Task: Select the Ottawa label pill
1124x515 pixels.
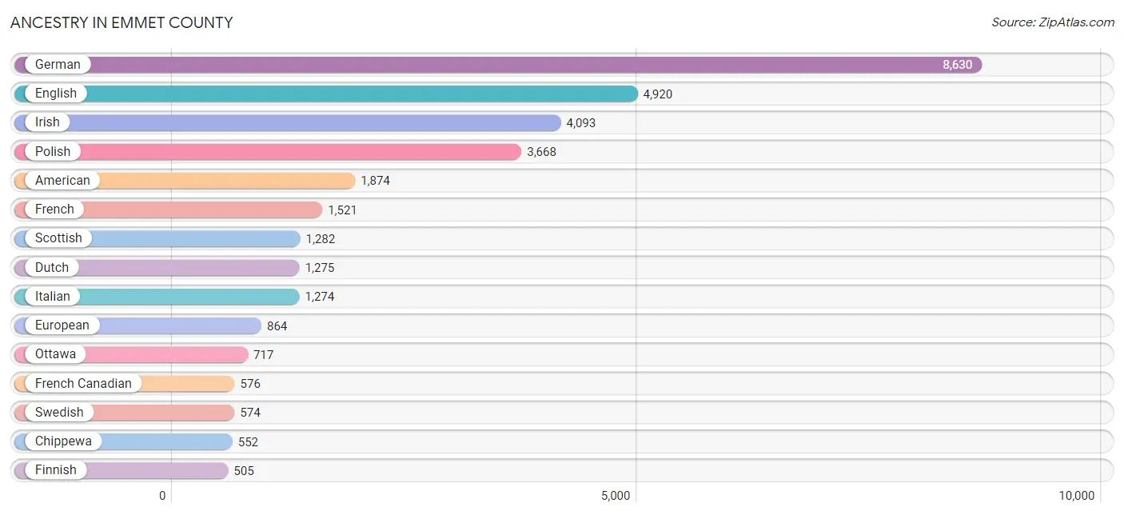Action: (x=56, y=354)
